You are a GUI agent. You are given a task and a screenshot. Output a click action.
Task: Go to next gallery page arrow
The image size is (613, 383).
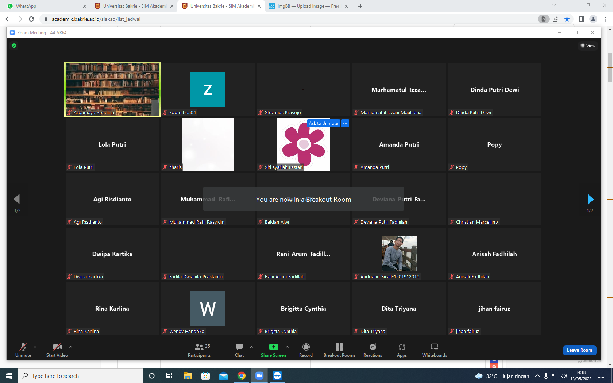pyautogui.click(x=590, y=199)
